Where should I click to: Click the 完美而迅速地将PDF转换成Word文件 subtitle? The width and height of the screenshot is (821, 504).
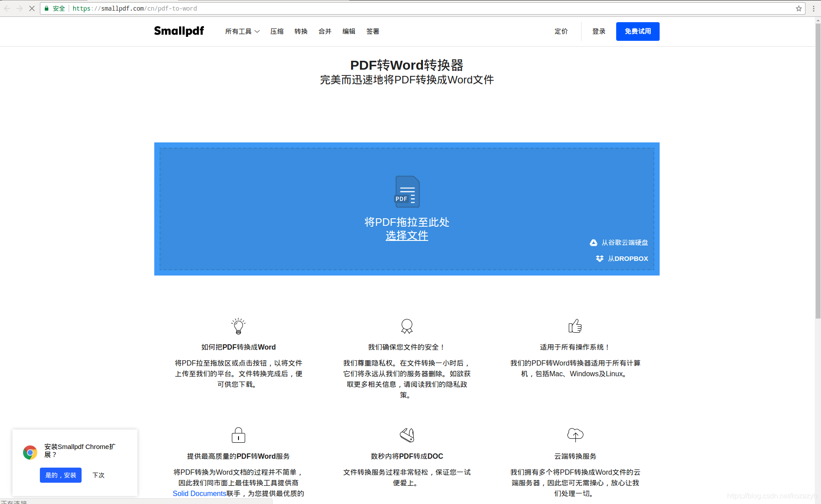pos(407,80)
